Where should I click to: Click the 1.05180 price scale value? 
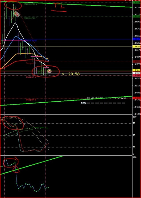click(x=137, y=86)
